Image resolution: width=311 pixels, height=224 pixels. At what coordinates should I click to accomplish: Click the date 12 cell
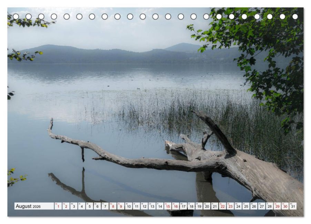click(144, 206)
